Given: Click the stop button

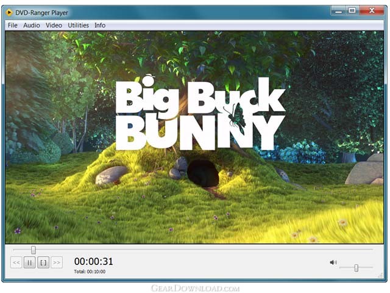Looking at the screenshot, I should tap(43, 262).
